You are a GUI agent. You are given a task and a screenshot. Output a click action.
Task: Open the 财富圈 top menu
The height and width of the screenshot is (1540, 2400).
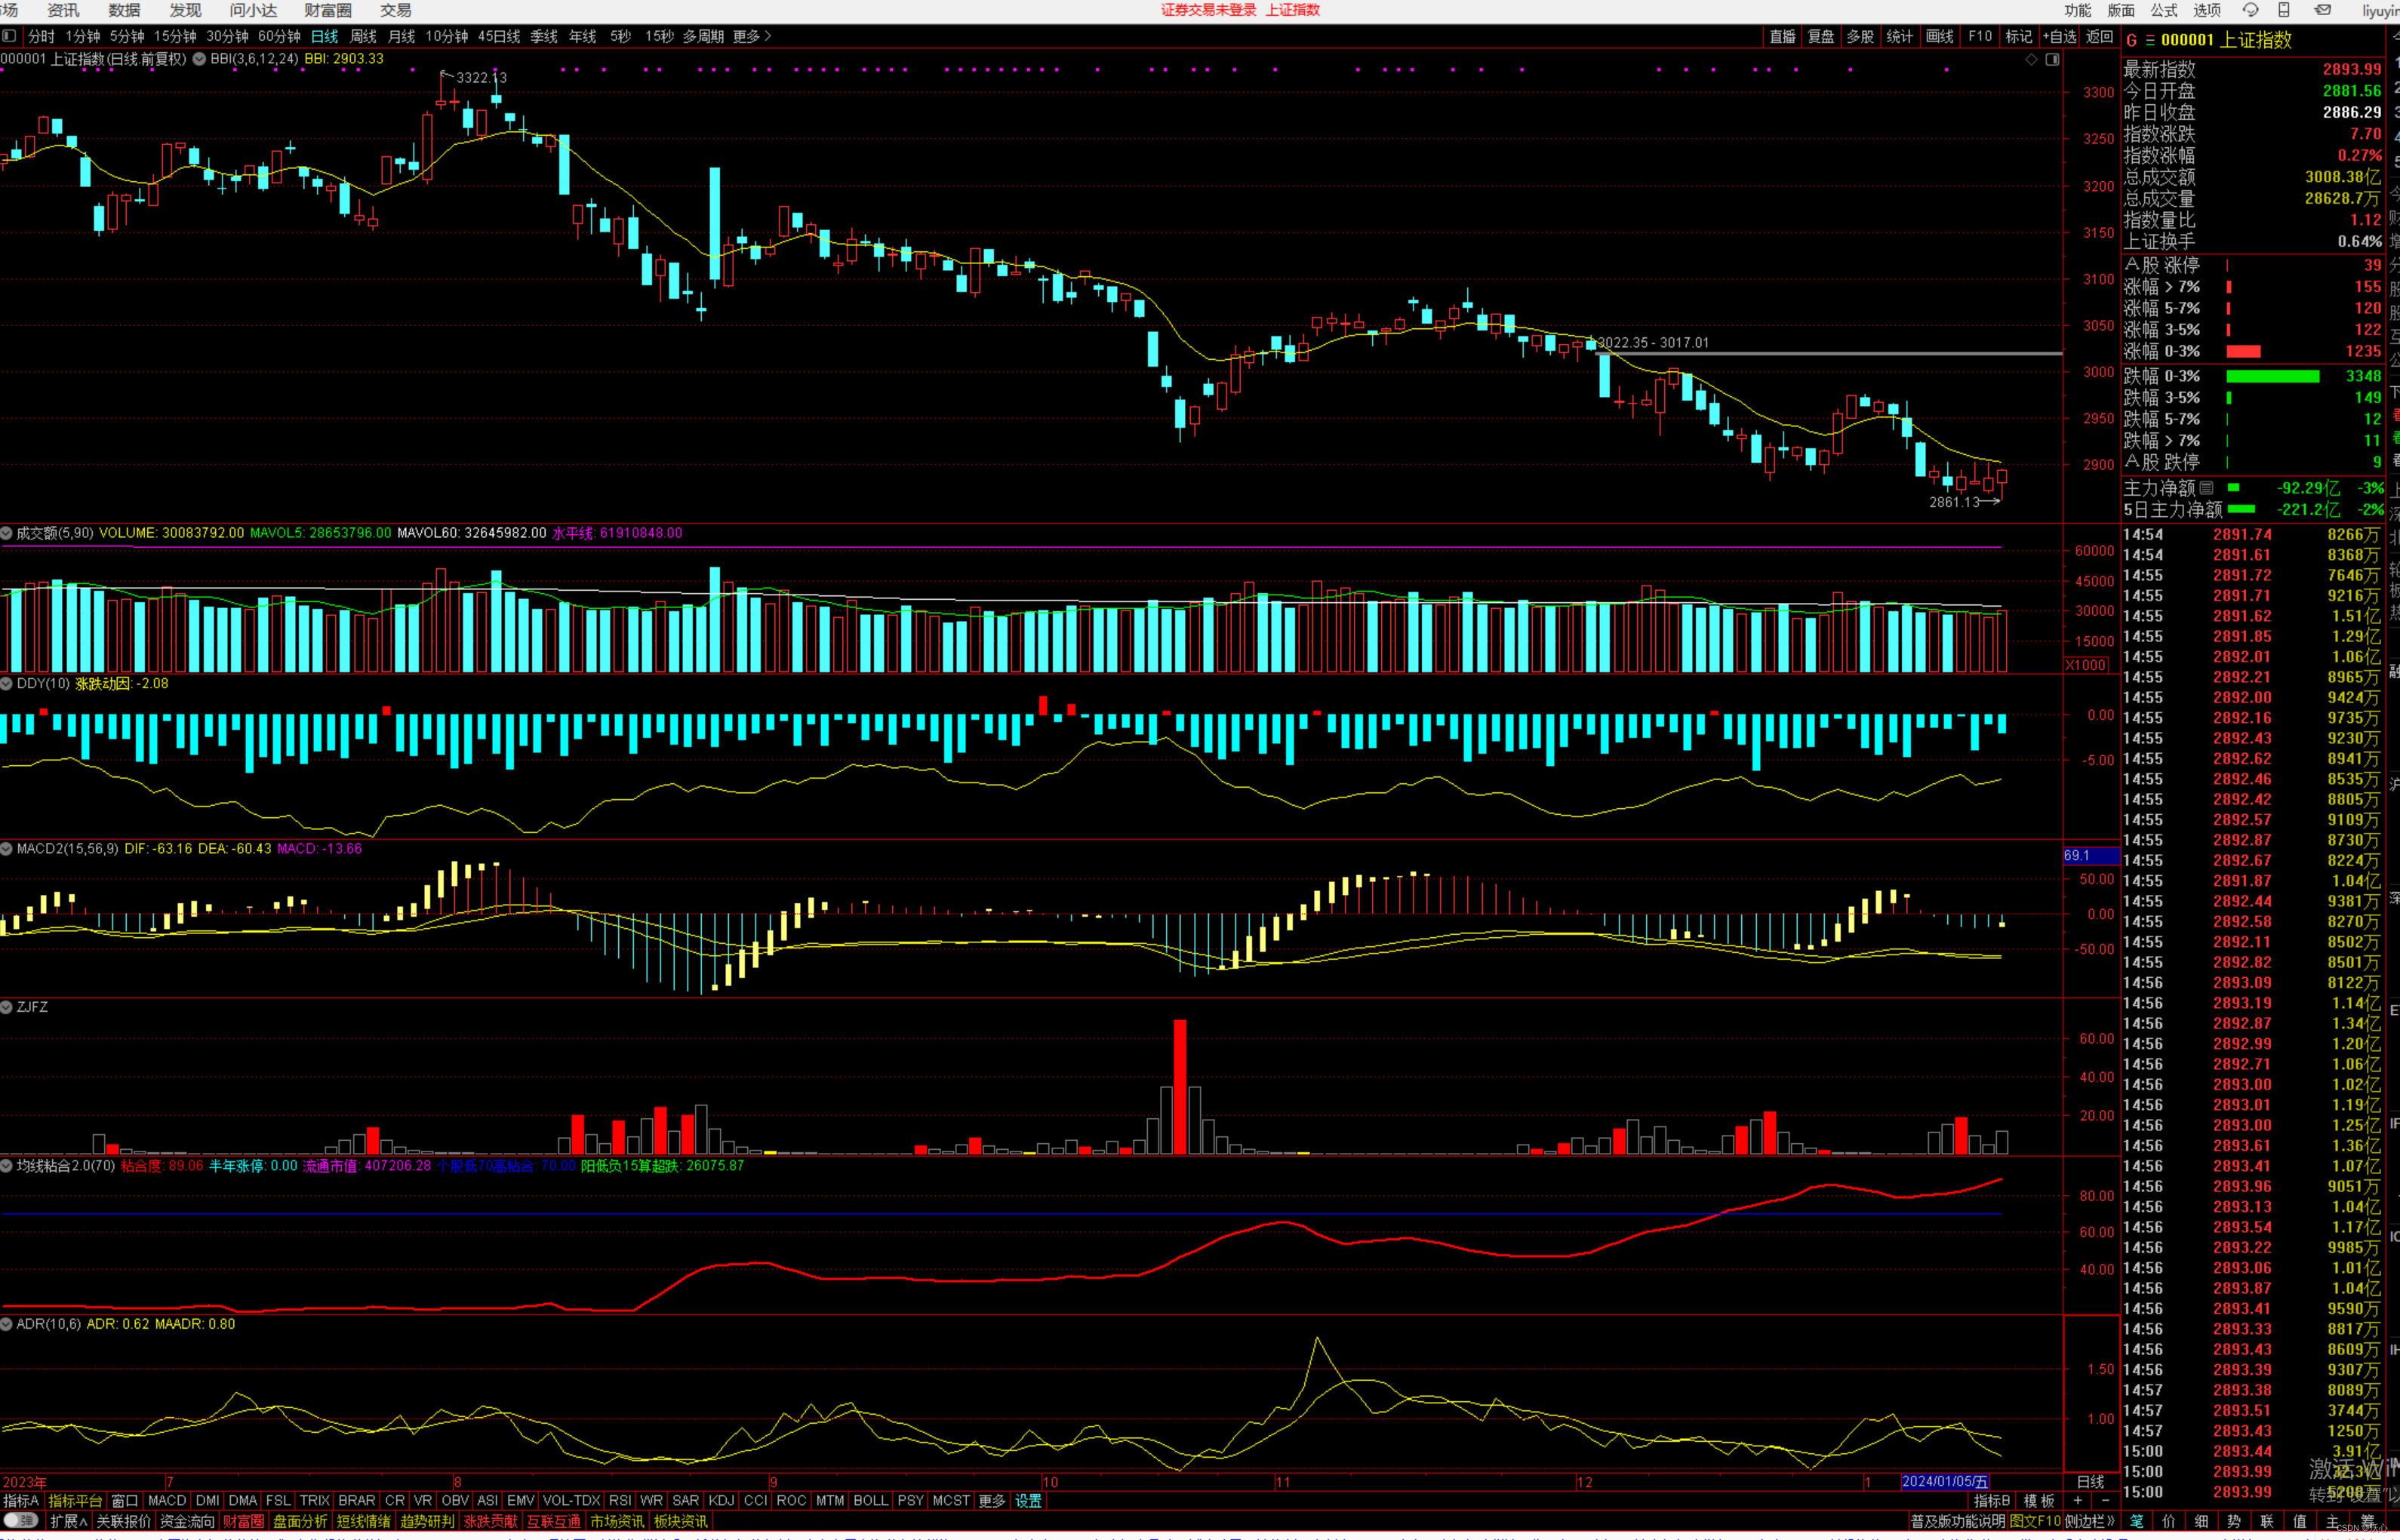point(328,10)
